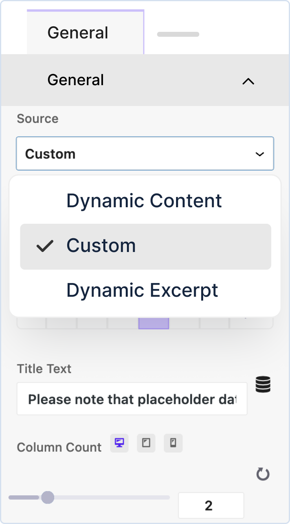Click the column count number field
The height and width of the screenshot is (524, 290).
(211, 505)
